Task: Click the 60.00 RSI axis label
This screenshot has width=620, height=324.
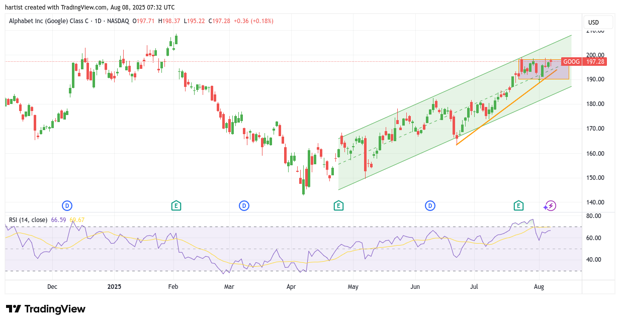Action: coord(594,238)
